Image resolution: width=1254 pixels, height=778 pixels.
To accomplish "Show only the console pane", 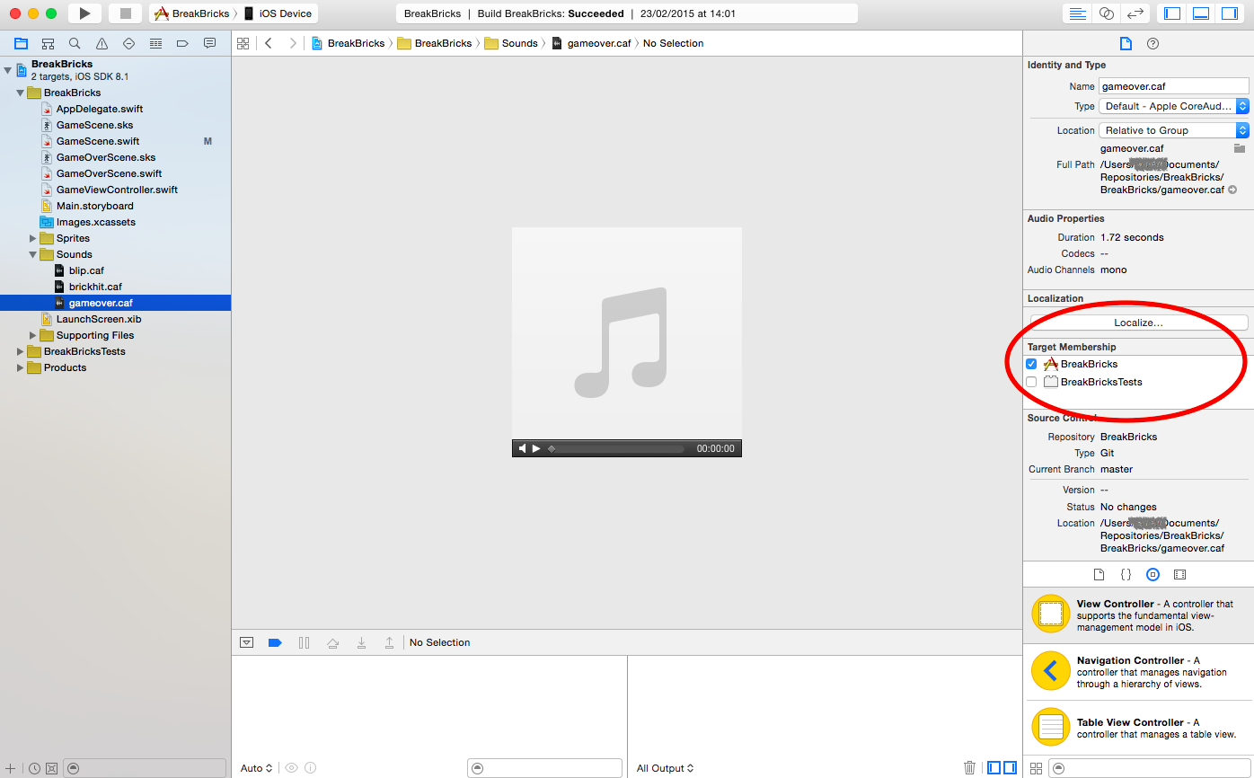I will pyautogui.click(x=1010, y=767).
